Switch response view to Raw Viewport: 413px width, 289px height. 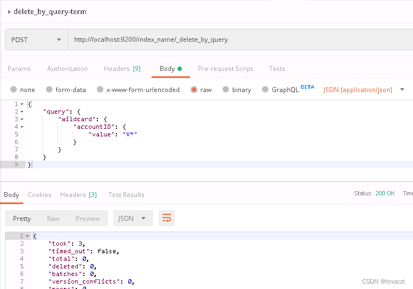[53, 219]
